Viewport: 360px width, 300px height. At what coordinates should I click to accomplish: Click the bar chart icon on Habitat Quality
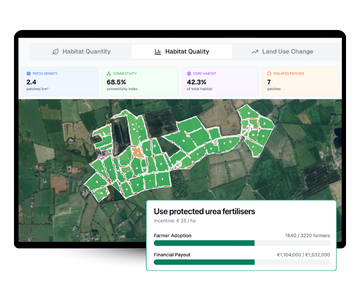[x=158, y=51]
